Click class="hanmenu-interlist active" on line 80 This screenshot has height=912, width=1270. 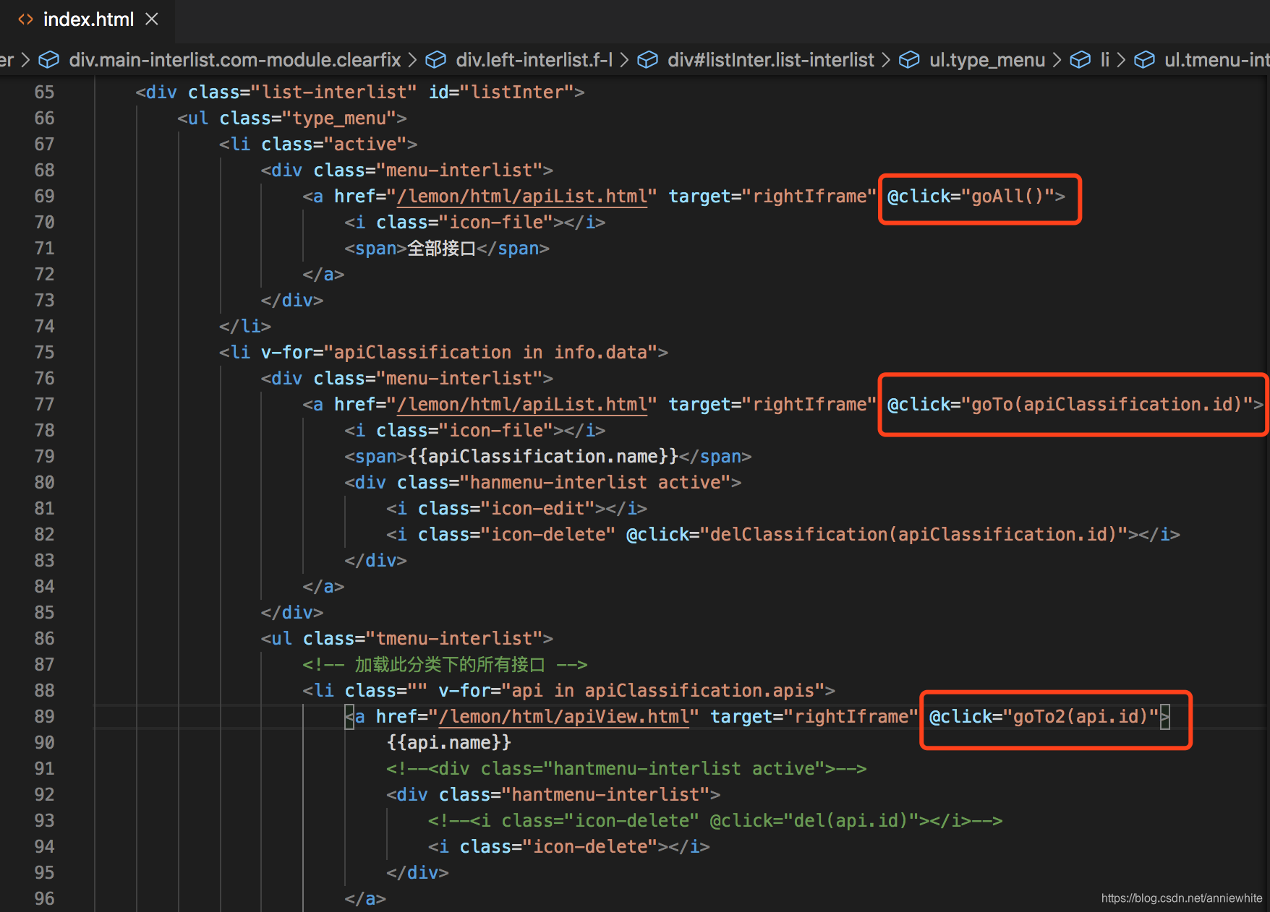(563, 482)
